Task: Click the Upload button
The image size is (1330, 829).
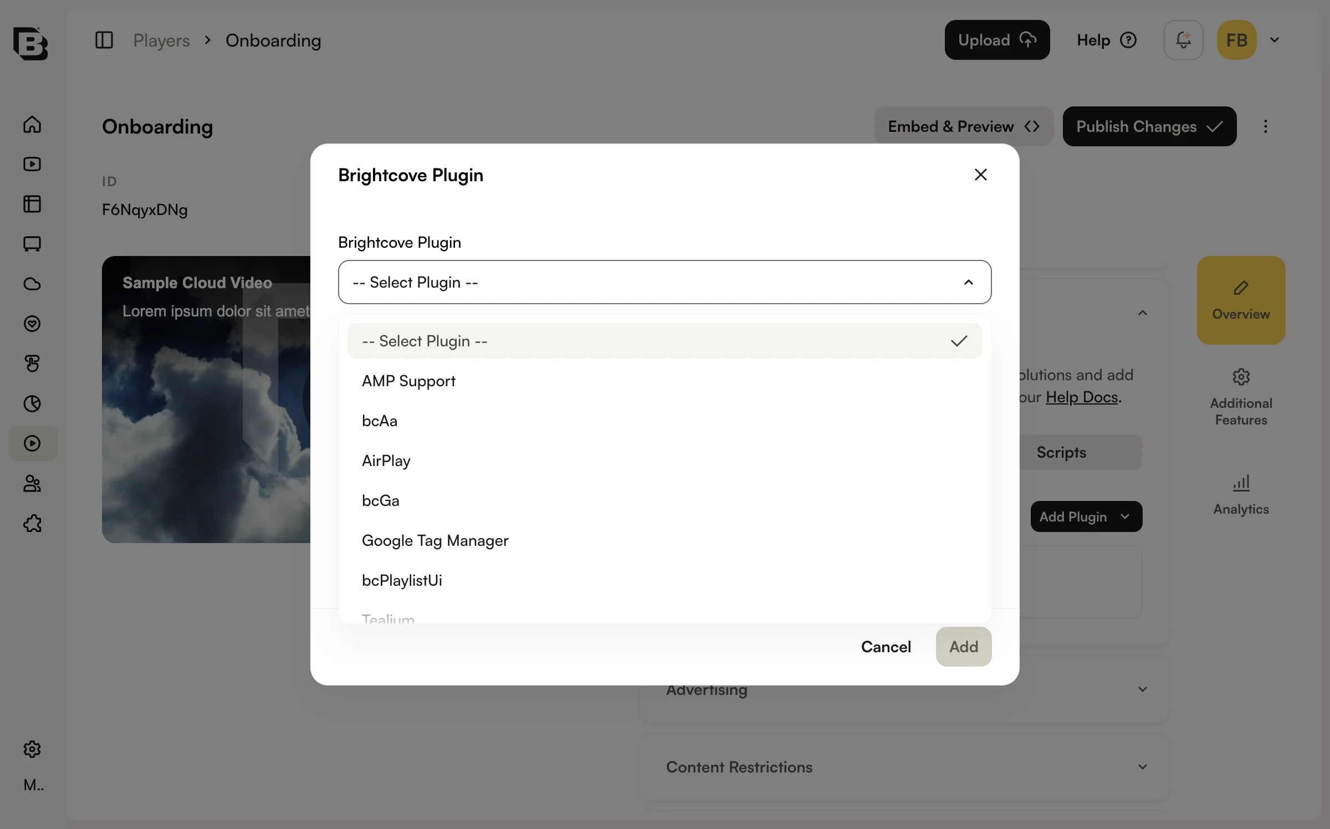Action: pos(997,40)
